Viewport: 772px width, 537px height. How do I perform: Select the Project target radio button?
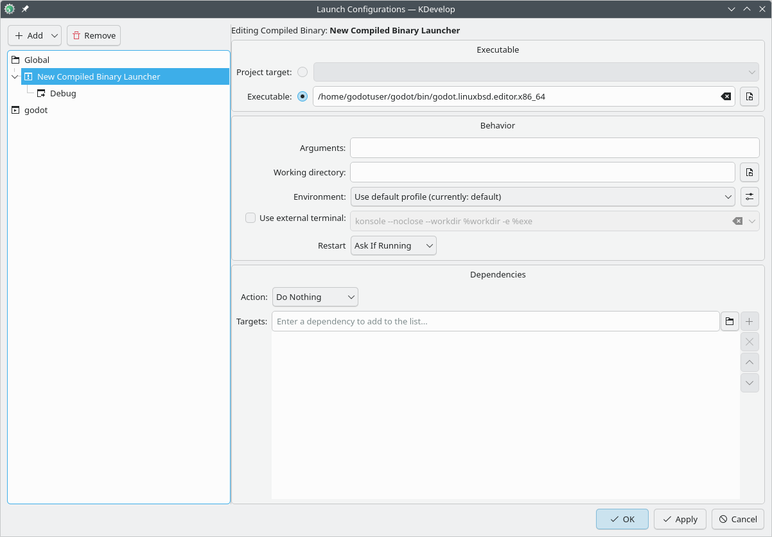pyautogui.click(x=302, y=72)
